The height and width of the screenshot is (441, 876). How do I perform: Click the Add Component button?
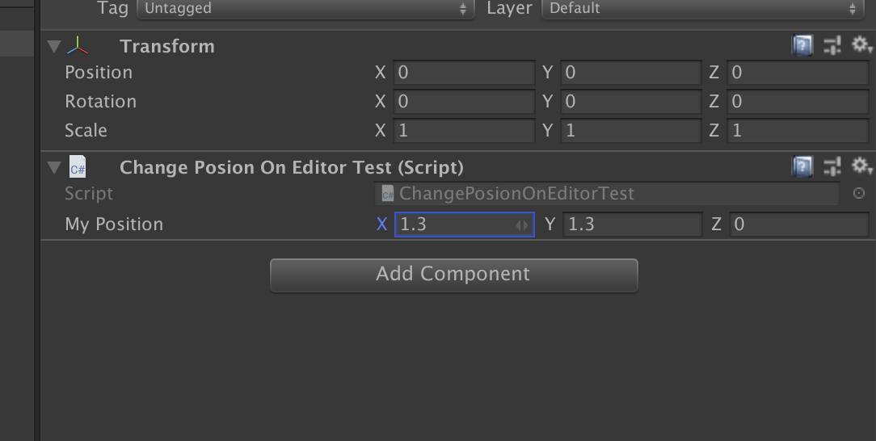click(x=453, y=275)
